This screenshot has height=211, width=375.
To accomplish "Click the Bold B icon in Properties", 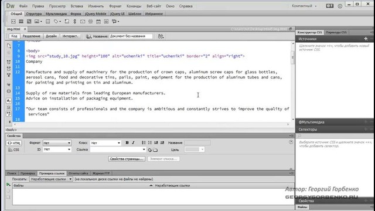I will click(x=127, y=142).
